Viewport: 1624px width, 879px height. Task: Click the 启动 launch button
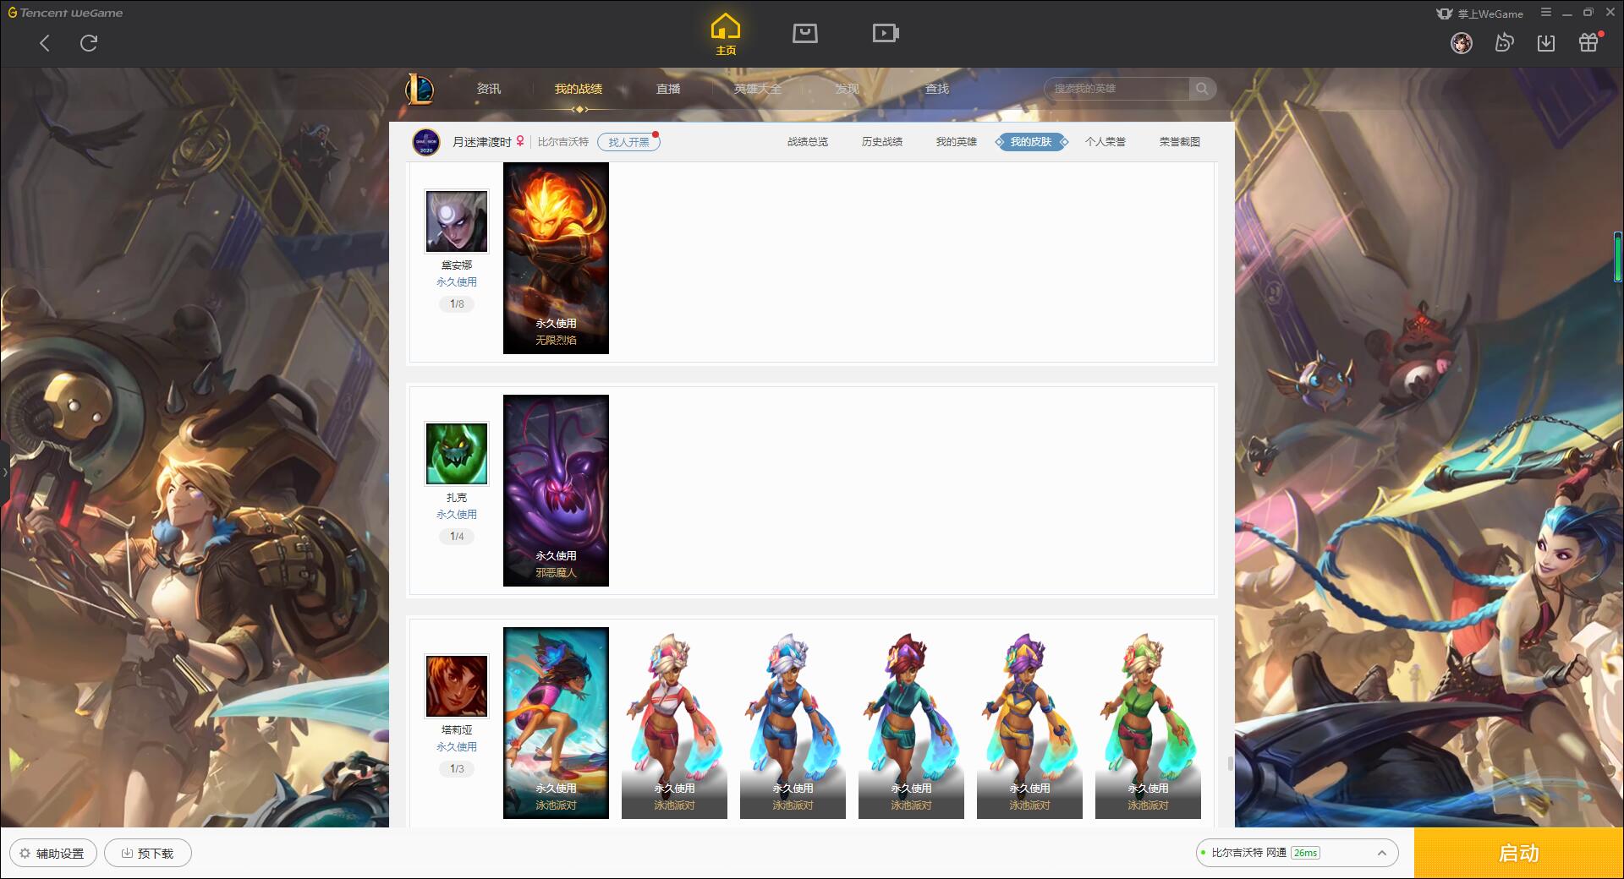pos(1518,854)
